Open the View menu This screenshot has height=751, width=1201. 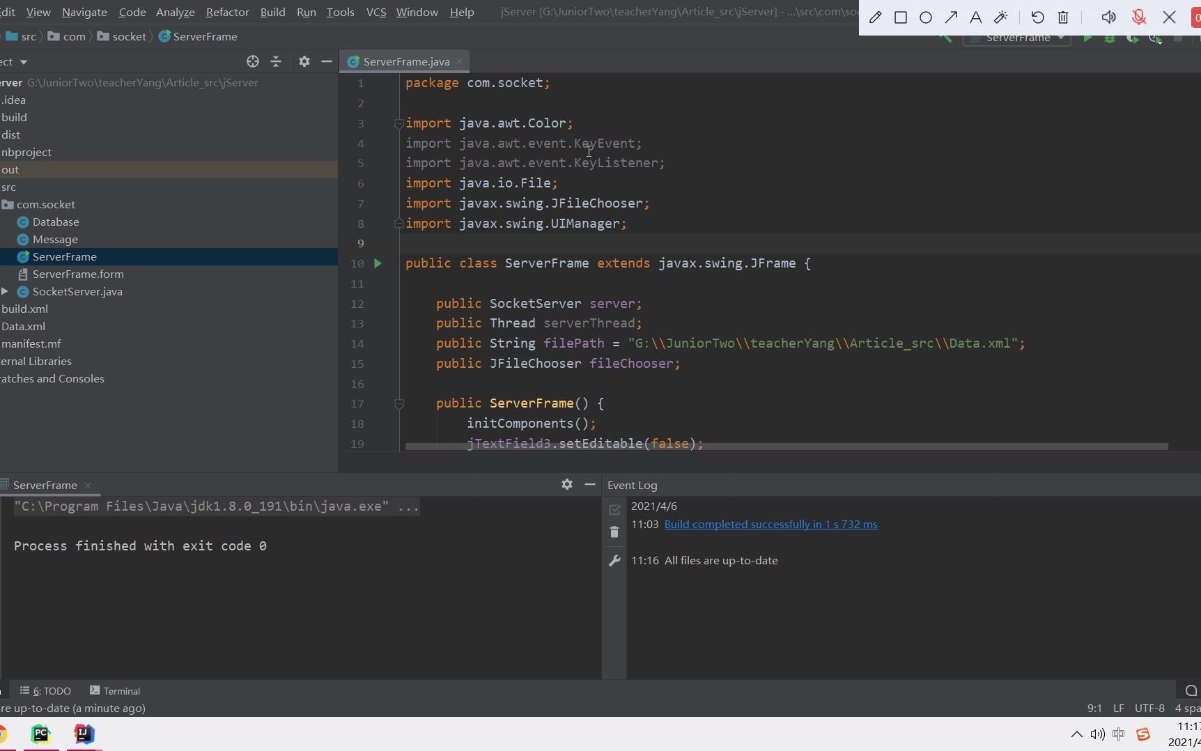[38, 12]
